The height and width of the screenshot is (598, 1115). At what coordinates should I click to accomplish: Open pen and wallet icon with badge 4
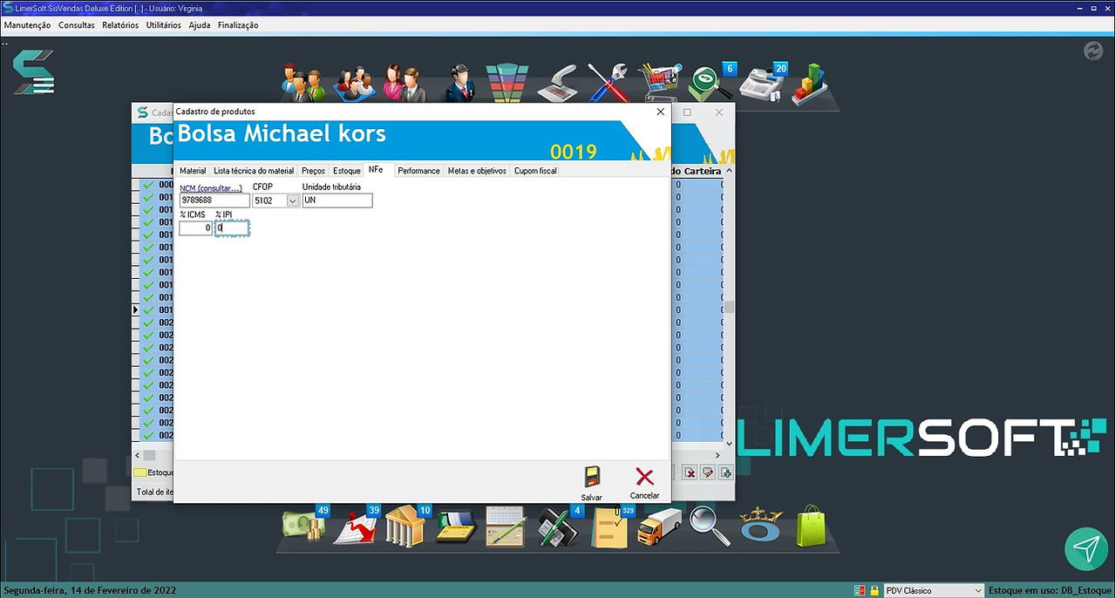click(558, 527)
